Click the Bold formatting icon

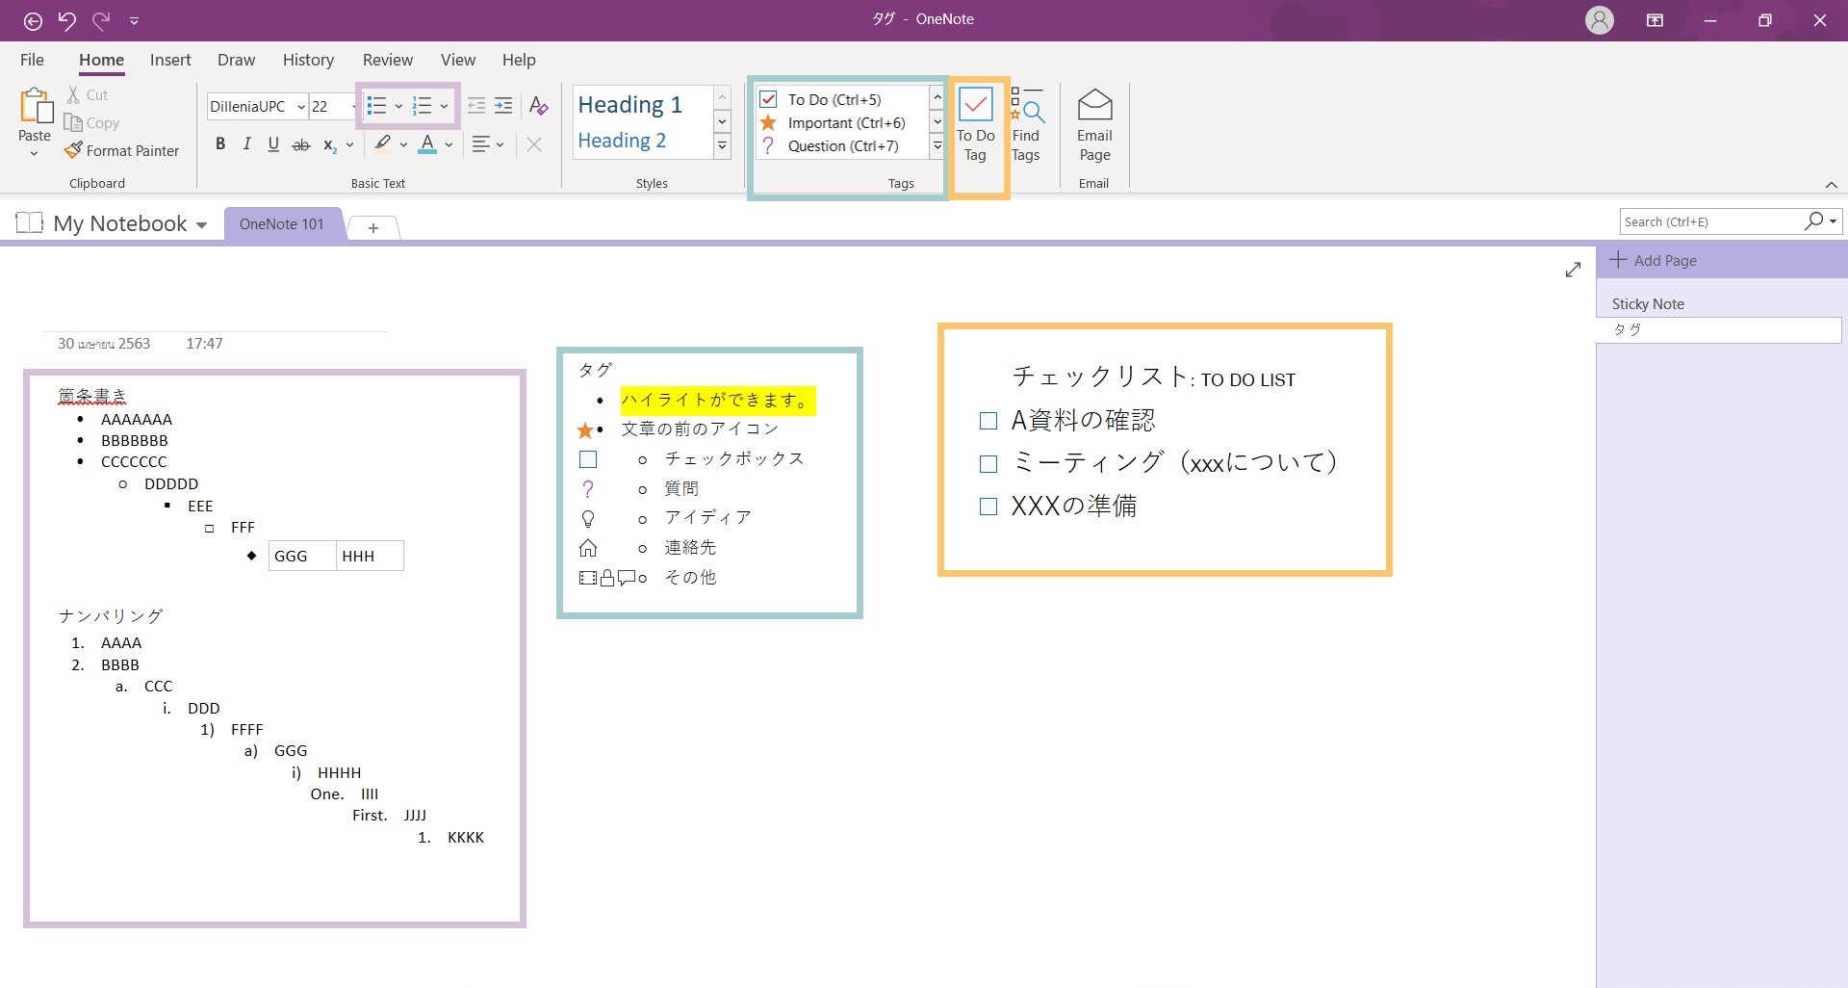[219, 143]
